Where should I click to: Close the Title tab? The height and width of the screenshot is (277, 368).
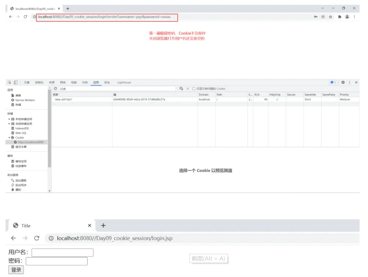point(89,226)
